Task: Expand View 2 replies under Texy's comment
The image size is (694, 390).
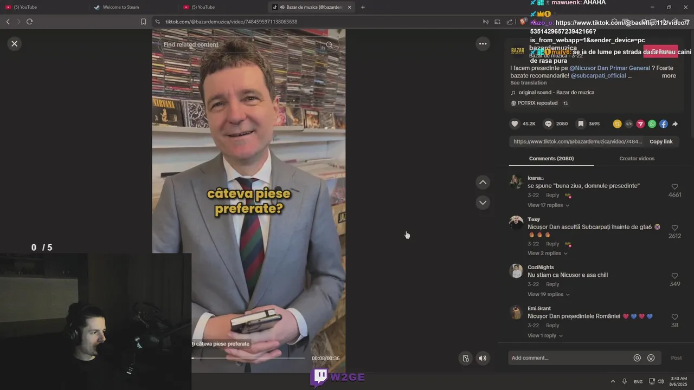Action: coord(547,253)
